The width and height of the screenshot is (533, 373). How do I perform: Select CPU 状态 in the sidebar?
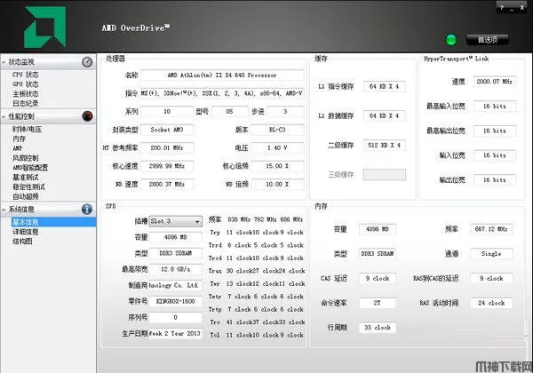point(26,75)
